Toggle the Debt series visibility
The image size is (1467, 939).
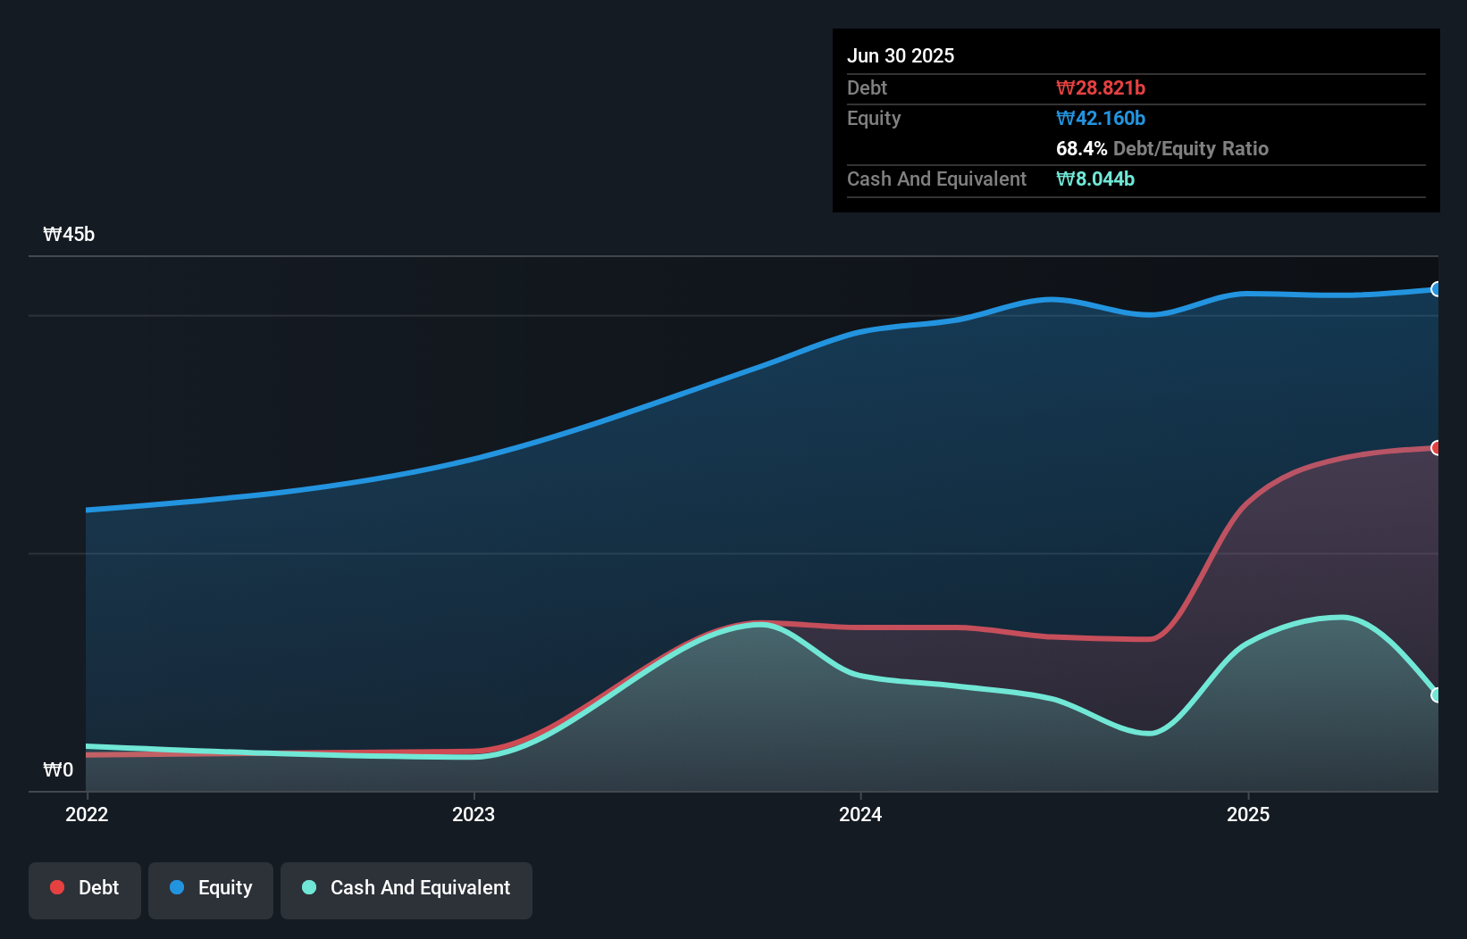(84, 887)
